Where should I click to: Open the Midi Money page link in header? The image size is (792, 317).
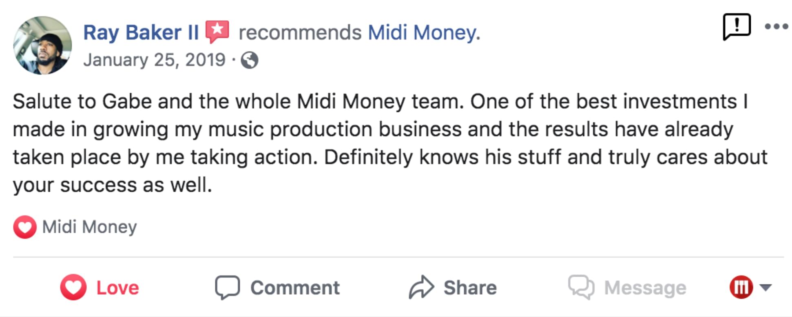[x=423, y=33]
